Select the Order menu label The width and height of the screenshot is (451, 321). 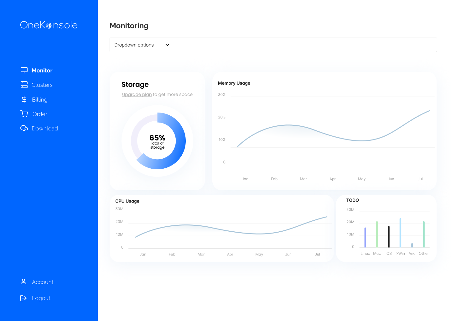tap(40, 114)
